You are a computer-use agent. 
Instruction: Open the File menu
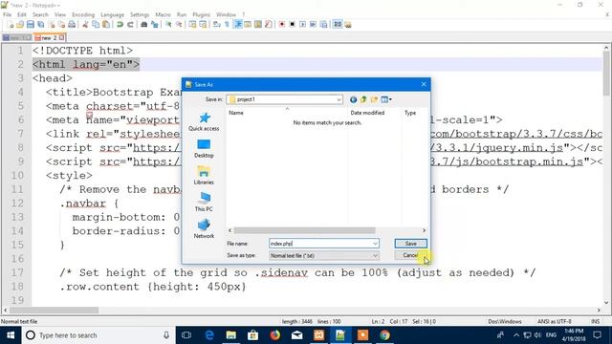click(7, 14)
